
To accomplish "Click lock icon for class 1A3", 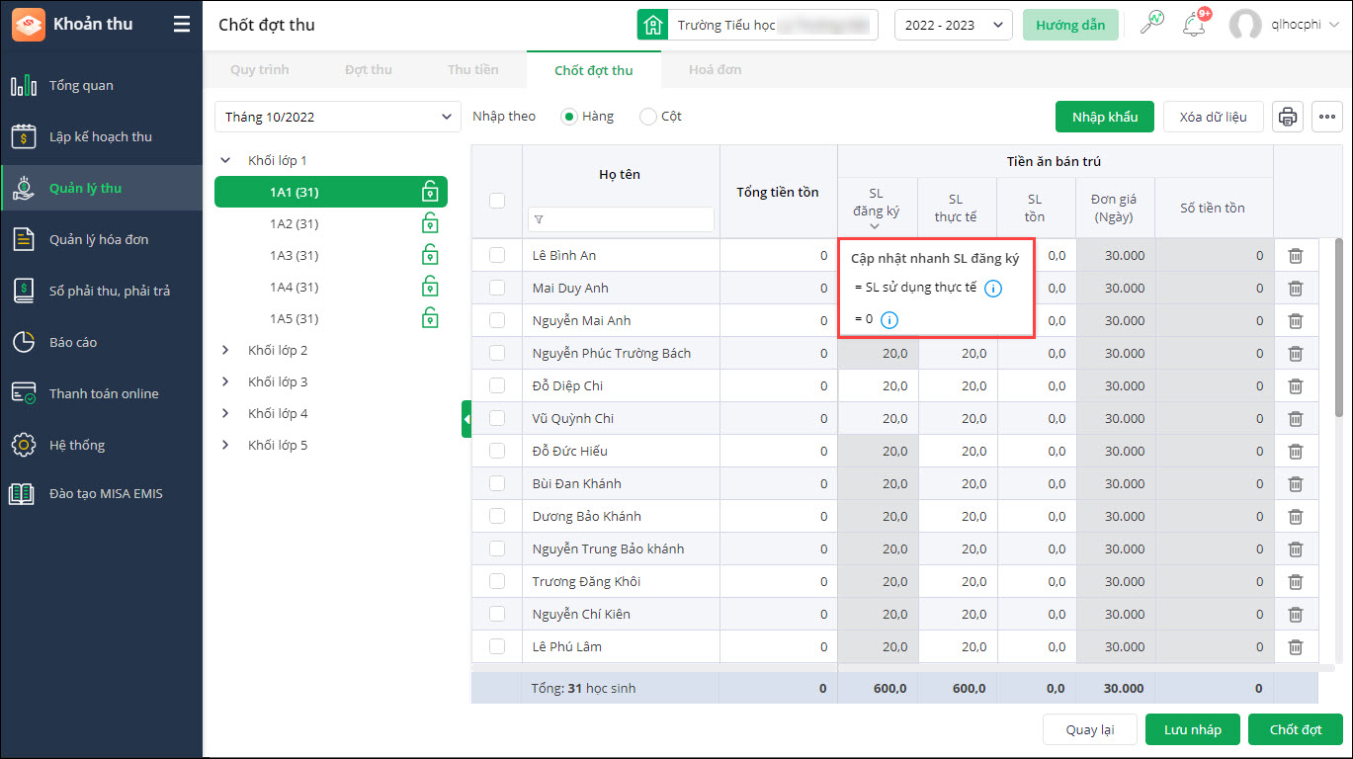I will click(x=430, y=255).
